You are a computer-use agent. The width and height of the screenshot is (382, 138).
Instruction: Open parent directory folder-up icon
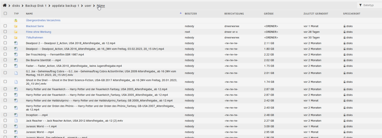point(16,21)
